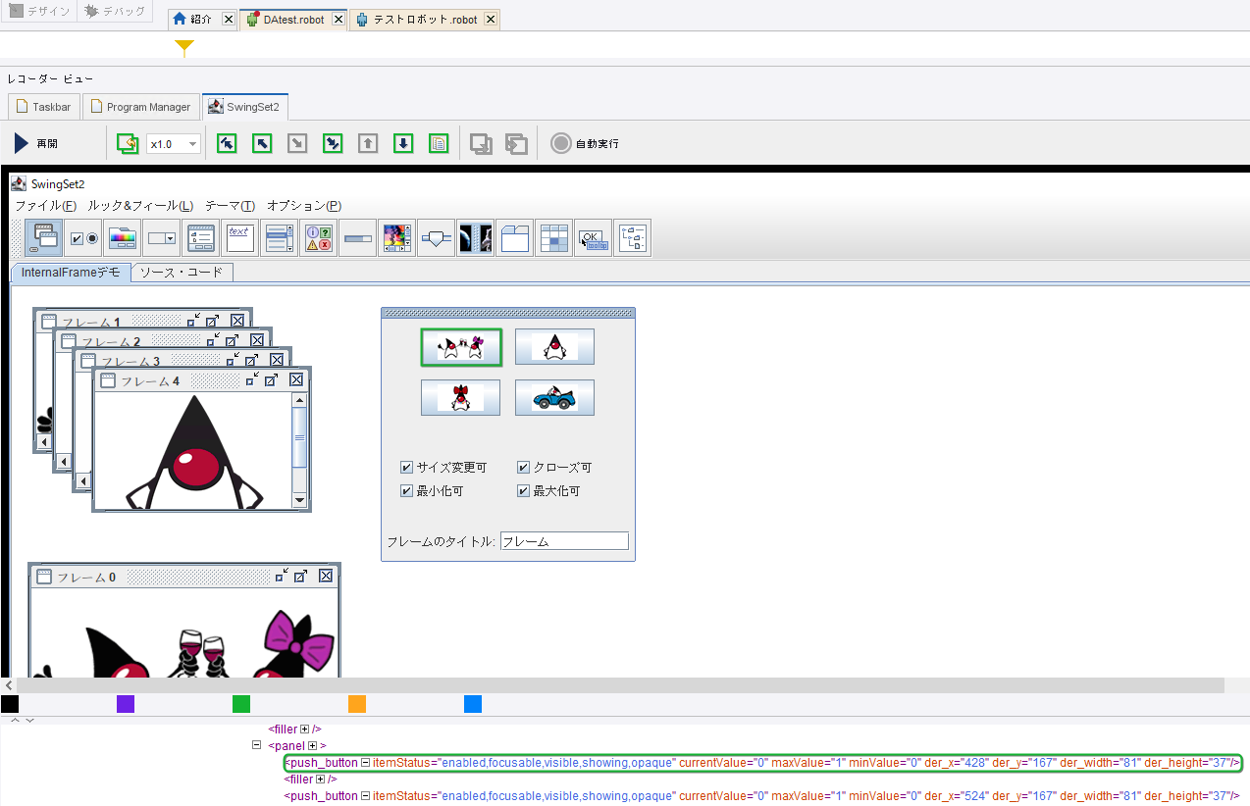This screenshot has height=806, width=1250.
Task: Click the refresh tree recorder icon
Action: click(128, 144)
